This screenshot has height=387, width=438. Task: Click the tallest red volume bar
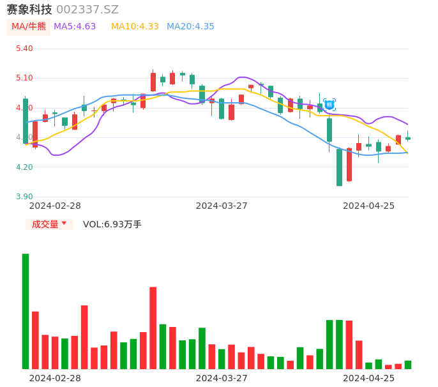[153, 328]
